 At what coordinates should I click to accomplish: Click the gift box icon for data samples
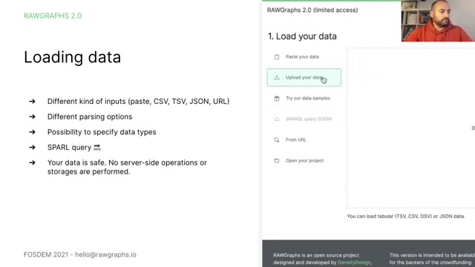pos(277,99)
